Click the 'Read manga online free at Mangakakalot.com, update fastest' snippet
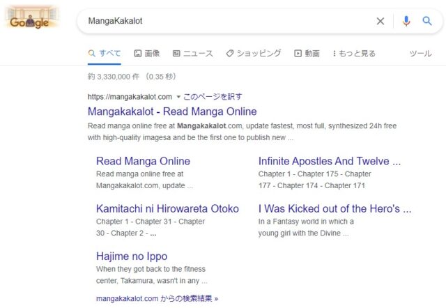This screenshot has height=308, width=446. point(242,132)
